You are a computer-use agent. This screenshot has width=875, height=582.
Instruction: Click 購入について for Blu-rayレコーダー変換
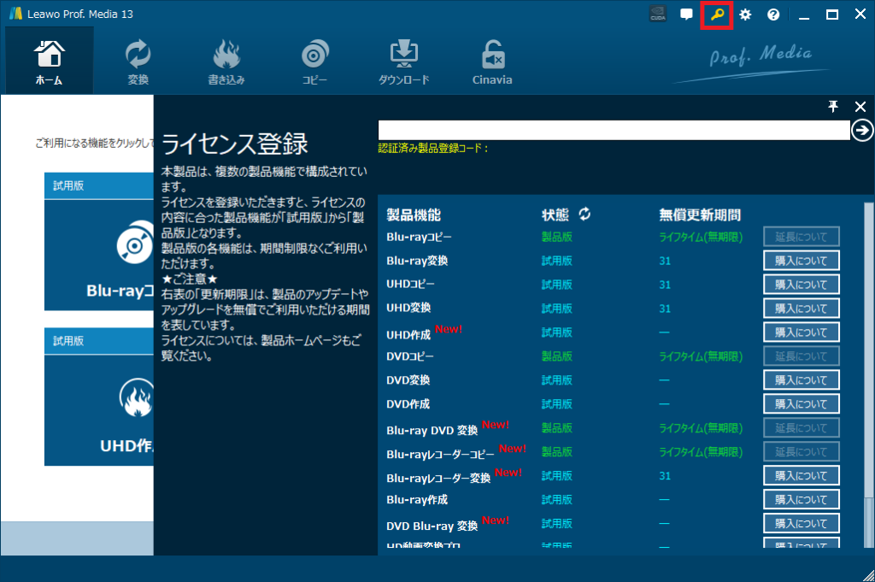(x=802, y=476)
